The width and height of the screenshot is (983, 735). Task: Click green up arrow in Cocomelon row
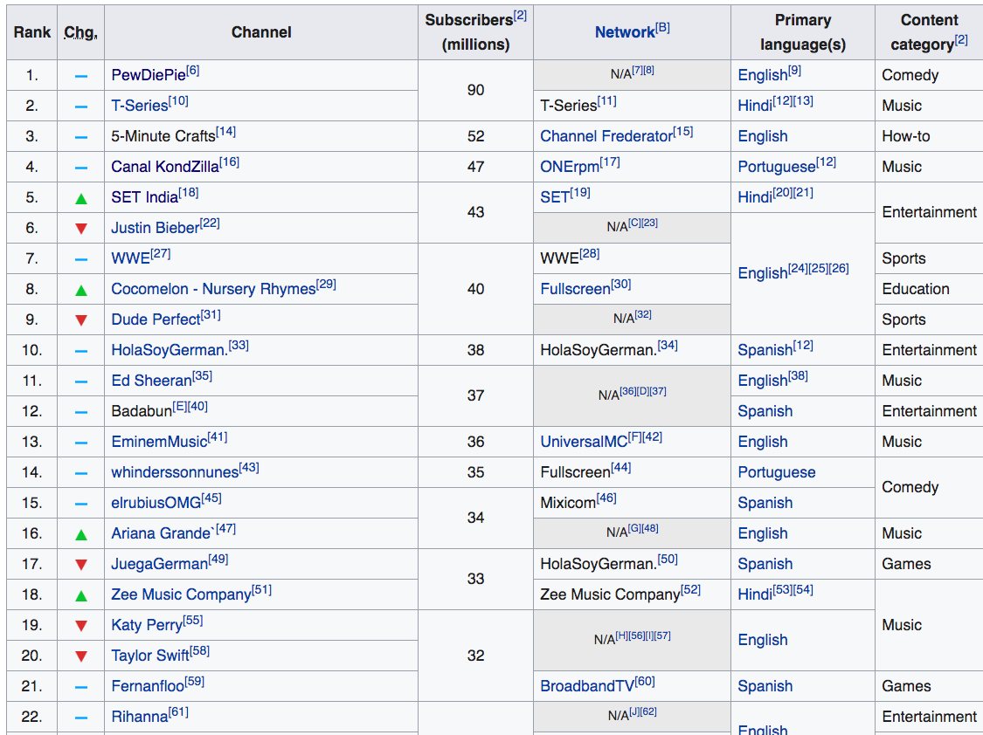(x=81, y=290)
